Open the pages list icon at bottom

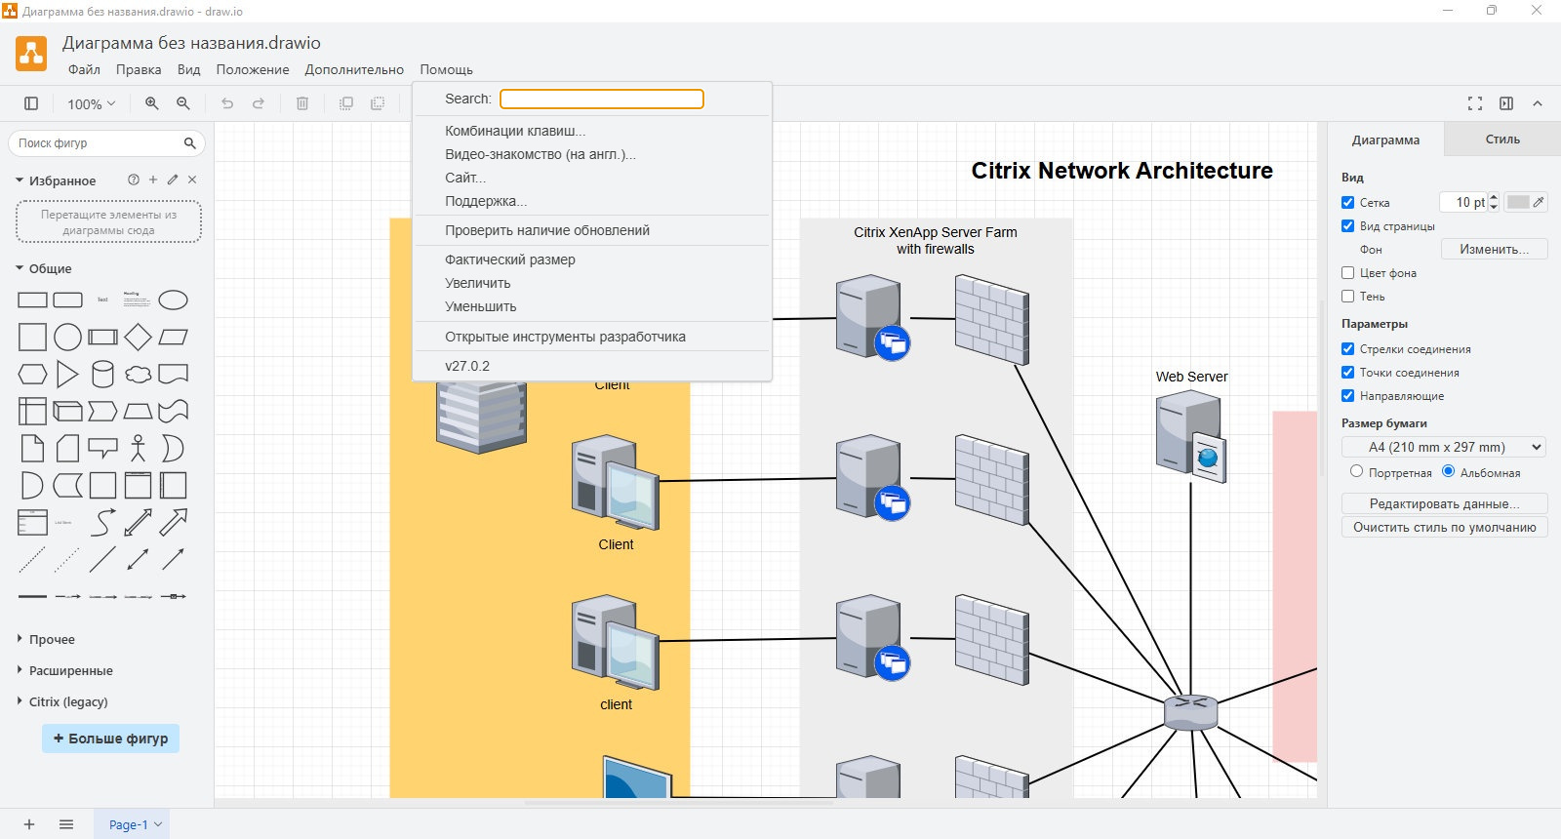(x=66, y=824)
